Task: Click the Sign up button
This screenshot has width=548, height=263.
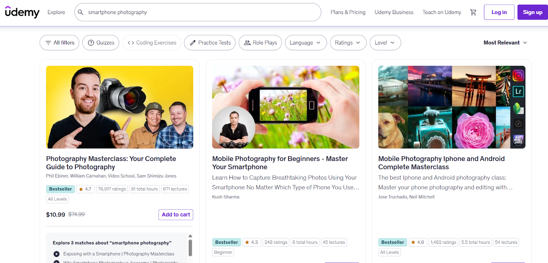Action: click(533, 12)
